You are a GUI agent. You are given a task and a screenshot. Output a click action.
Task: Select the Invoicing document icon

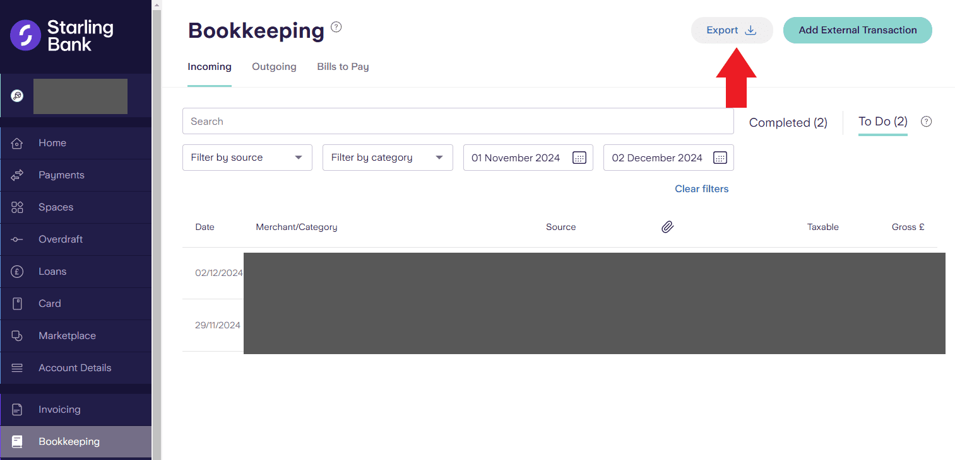[18, 409]
